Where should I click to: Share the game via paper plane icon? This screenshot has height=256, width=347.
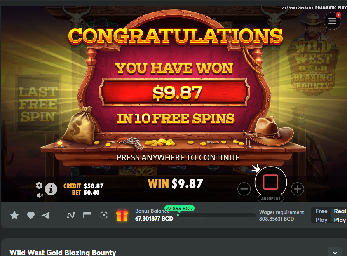coord(46,215)
